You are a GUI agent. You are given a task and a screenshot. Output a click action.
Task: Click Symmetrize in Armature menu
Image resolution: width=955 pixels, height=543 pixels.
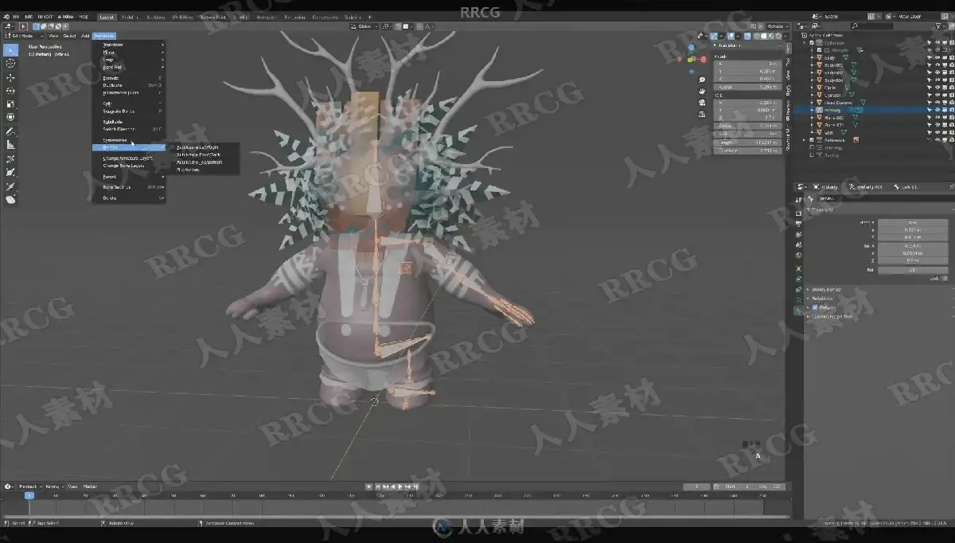point(115,140)
